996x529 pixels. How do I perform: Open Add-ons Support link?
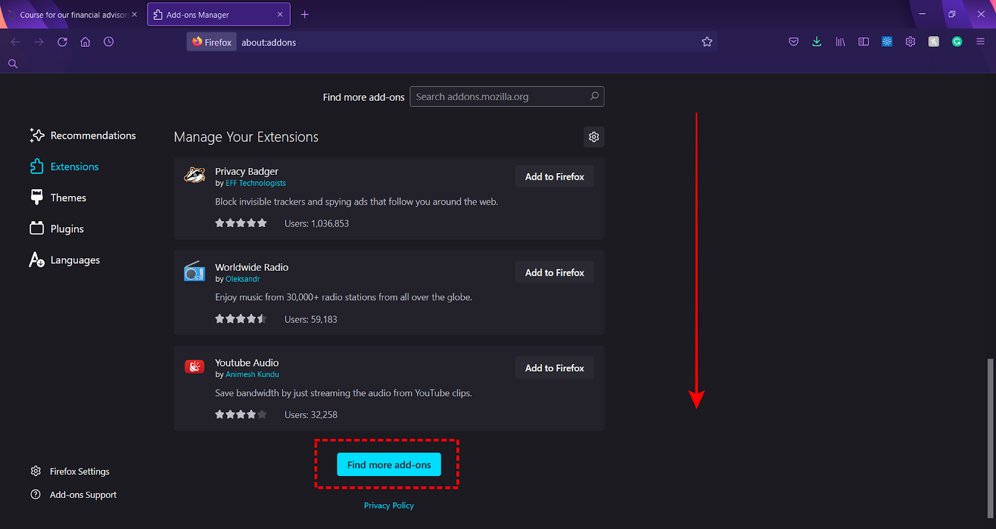pos(74,495)
